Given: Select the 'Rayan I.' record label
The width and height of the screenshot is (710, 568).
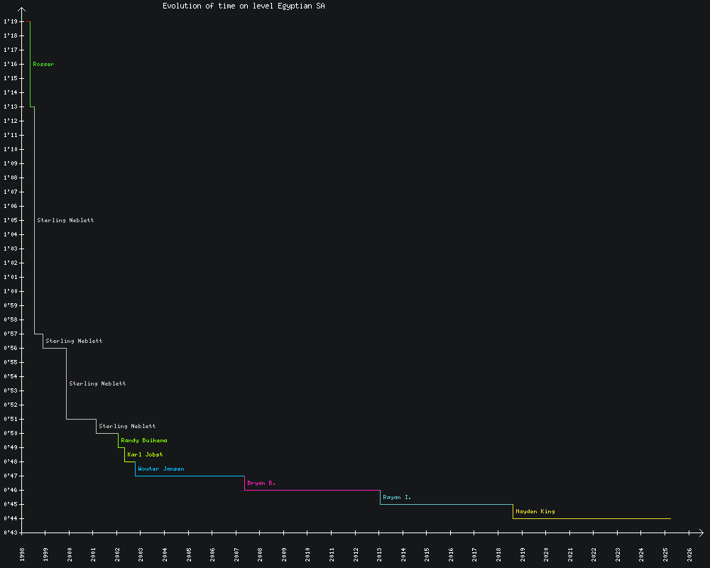Looking at the screenshot, I should (397, 498).
